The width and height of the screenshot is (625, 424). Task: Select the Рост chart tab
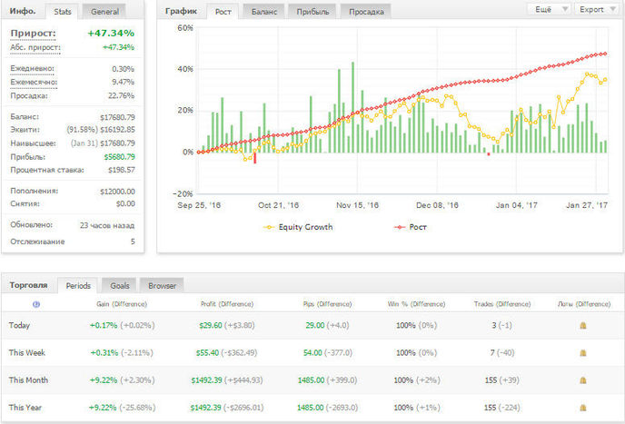[223, 12]
